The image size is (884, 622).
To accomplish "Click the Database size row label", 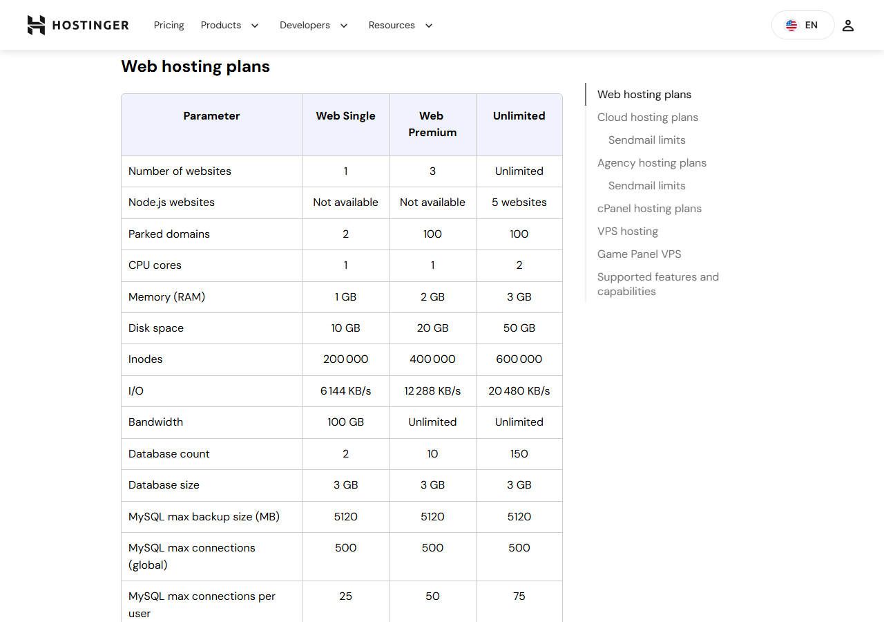I will pyautogui.click(x=164, y=485).
